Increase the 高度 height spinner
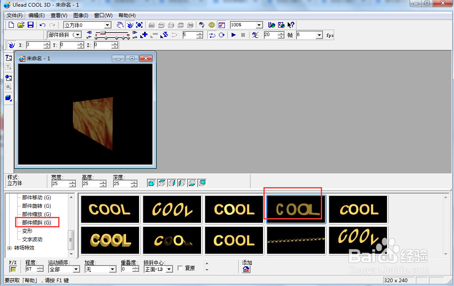 [x=103, y=182]
